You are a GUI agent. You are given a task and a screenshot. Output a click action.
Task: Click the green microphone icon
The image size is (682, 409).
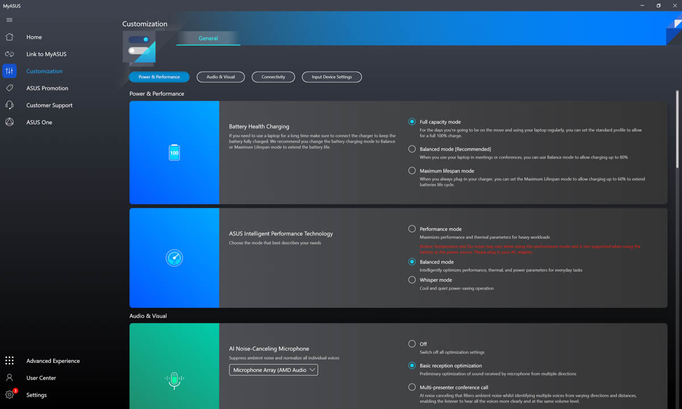coord(174,379)
